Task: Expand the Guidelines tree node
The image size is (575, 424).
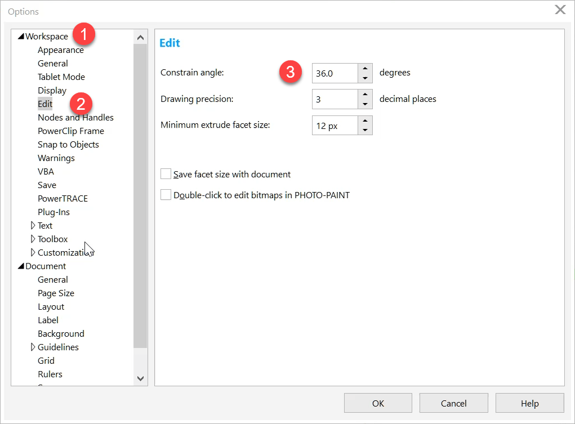Action: [33, 347]
